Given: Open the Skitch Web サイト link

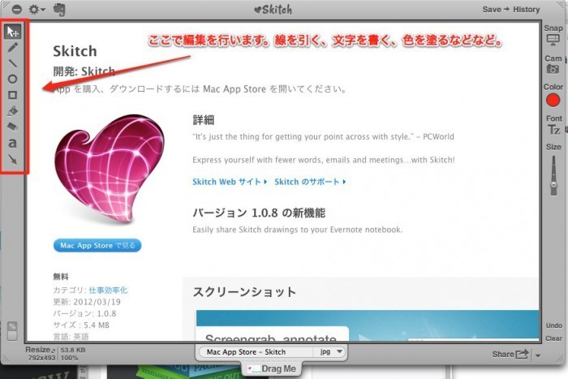Looking at the screenshot, I should 230,182.
